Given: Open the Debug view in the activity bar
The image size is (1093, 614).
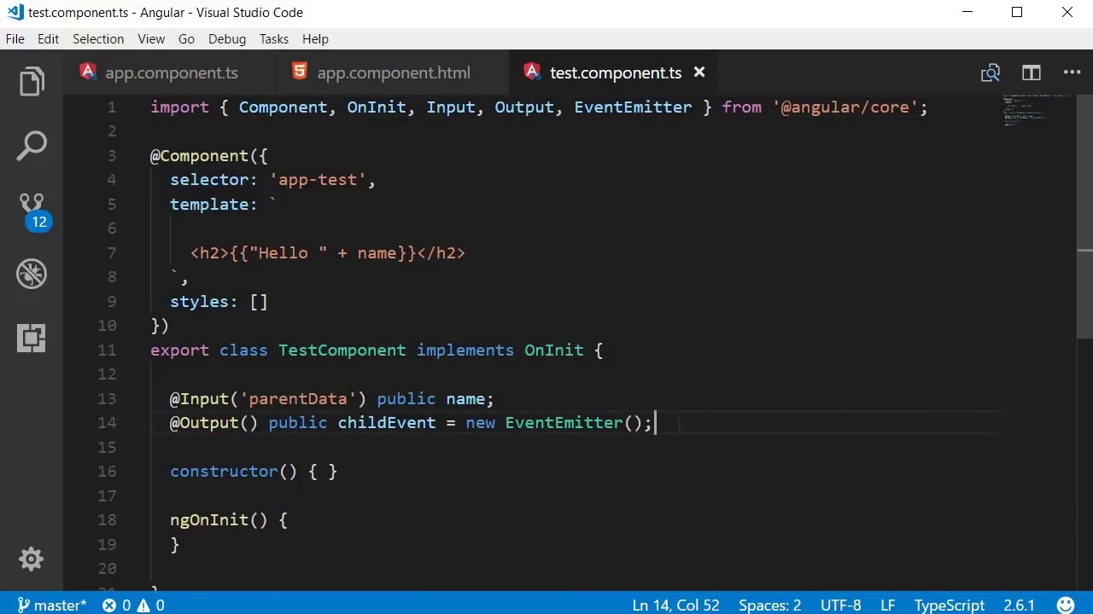Looking at the screenshot, I should pos(32,274).
